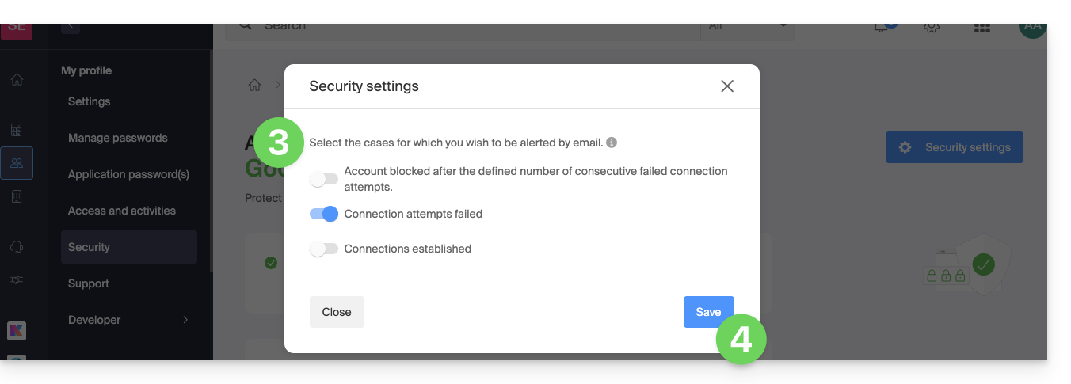Enable the Connections established alert

tap(324, 249)
